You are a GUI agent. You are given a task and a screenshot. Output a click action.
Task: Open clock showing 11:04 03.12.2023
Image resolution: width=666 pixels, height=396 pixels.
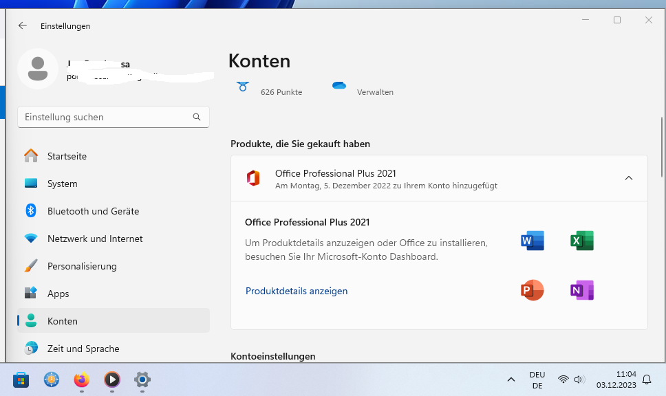[x=616, y=379]
